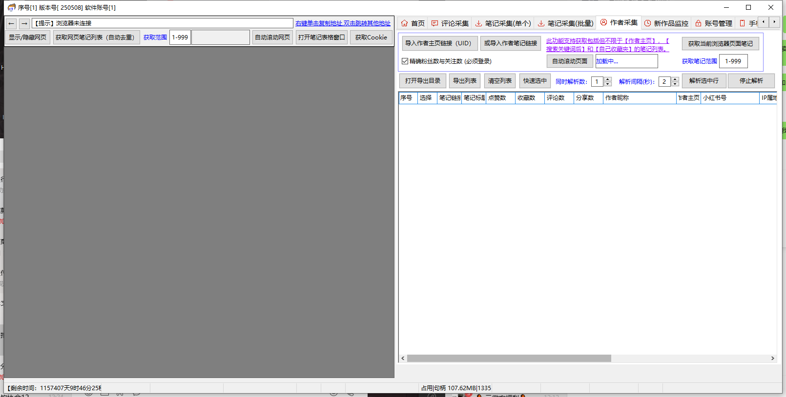Click 获取网页笔记列表 (自动去重) button
This screenshot has height=397, width=786.
96,38
